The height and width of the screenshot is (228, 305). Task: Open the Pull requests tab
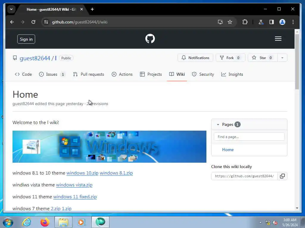88,74
